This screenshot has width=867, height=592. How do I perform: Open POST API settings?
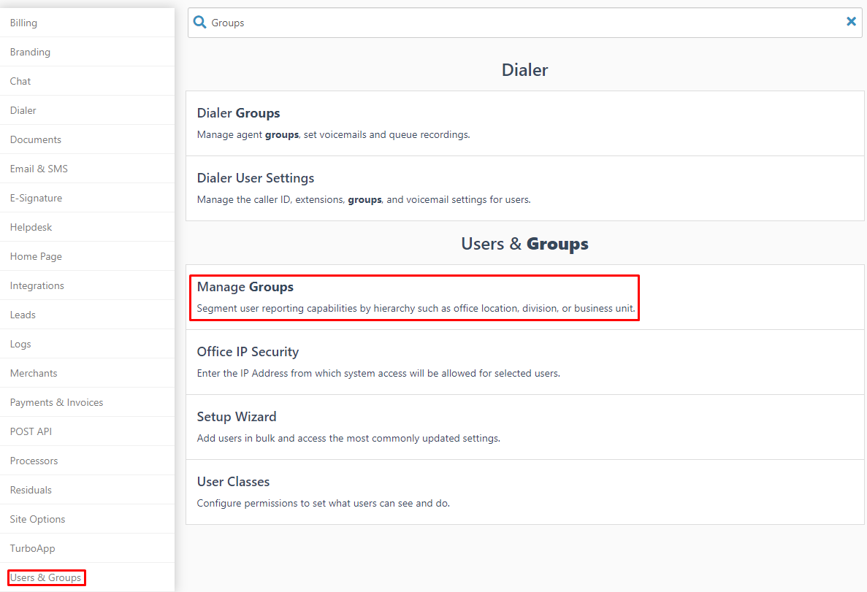[x=88, y=431]
